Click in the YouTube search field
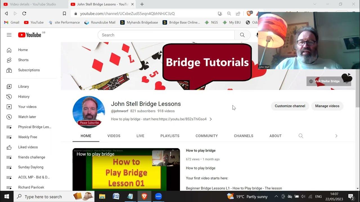 166,35
